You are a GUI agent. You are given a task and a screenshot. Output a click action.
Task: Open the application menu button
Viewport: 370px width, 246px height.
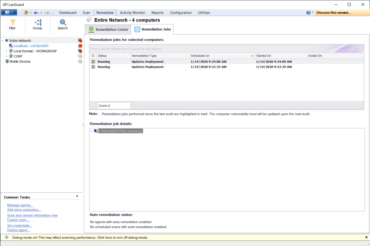point(9,12)
